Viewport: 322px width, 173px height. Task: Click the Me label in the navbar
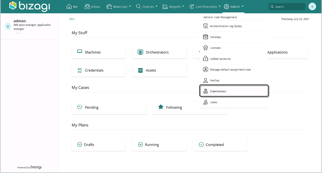click(75, 7)
